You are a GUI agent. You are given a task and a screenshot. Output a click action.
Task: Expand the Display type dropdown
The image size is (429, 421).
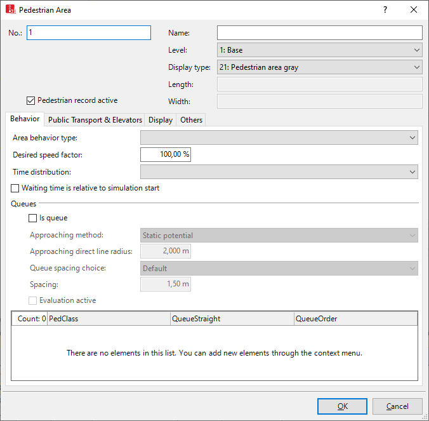click(x=319, y=67)
